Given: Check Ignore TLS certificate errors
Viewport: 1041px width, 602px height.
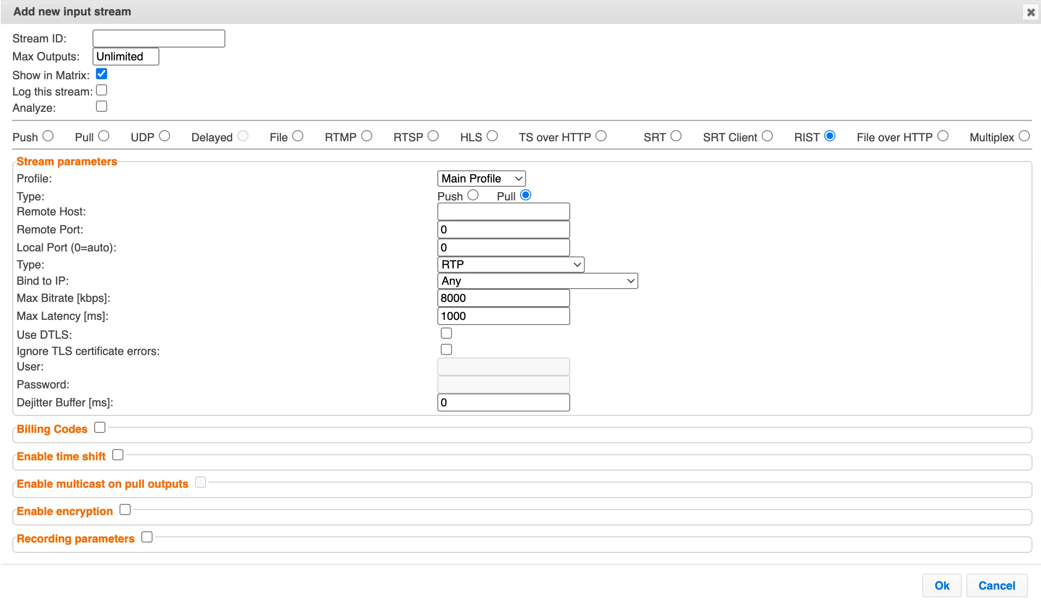Looking at the screenshot, I should pos(446,349).
